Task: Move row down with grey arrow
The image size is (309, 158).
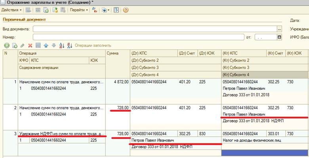Action: [x=54, y=46]
